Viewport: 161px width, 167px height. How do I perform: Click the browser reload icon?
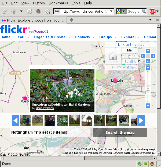29,11
